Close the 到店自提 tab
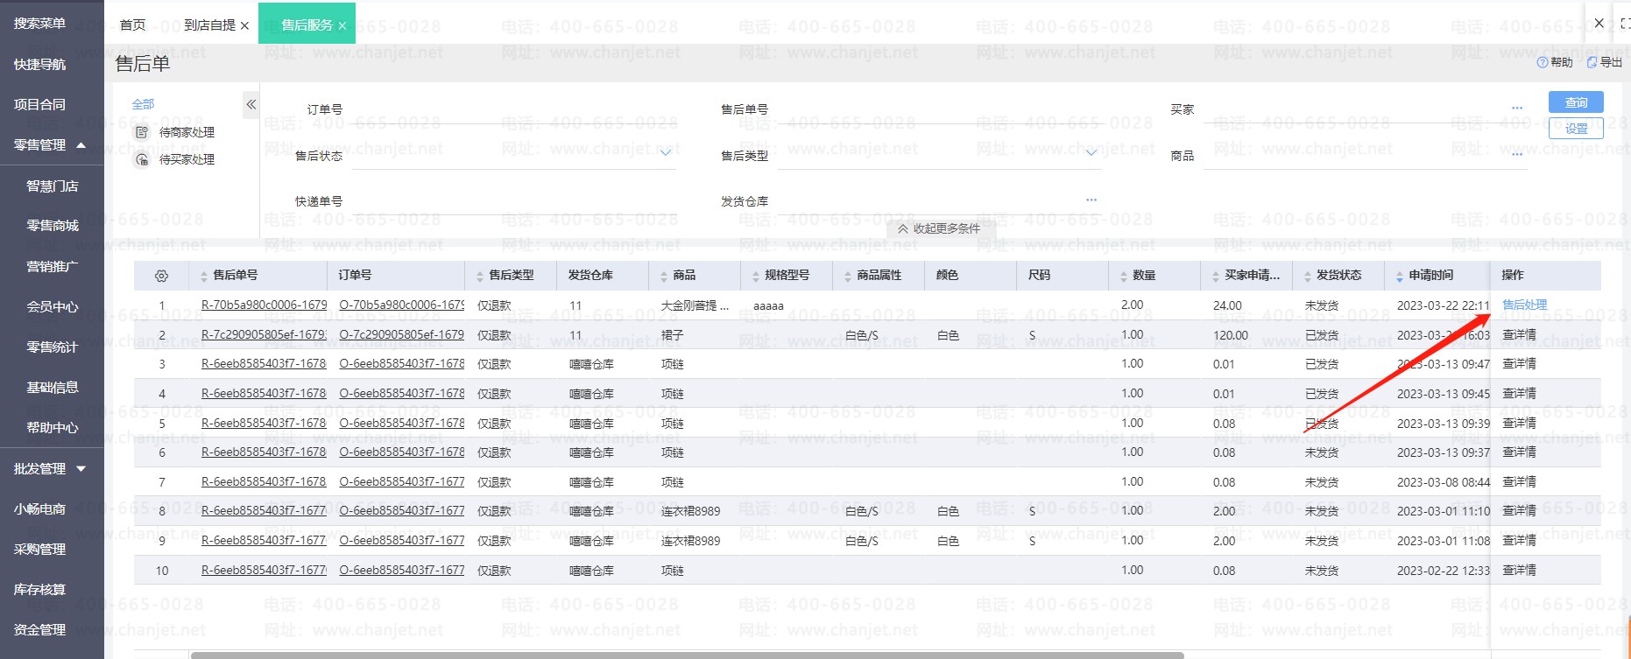 [244, 26]
